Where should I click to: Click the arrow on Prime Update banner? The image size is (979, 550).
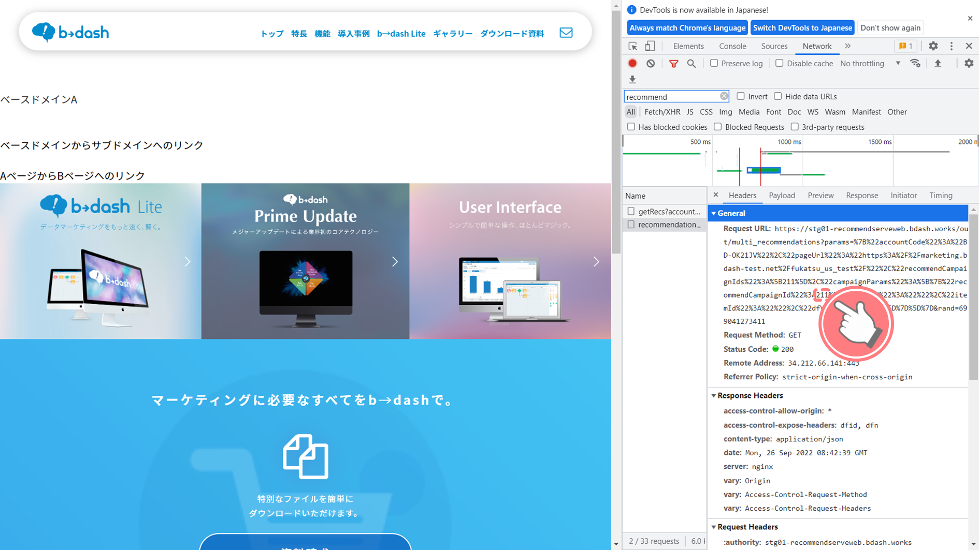[395, 262]
